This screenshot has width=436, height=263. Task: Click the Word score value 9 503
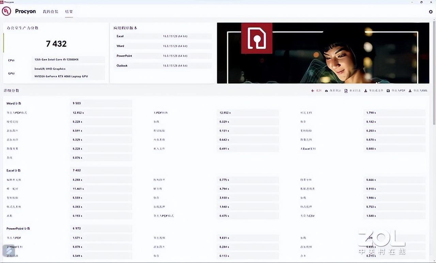pos(76,103)
